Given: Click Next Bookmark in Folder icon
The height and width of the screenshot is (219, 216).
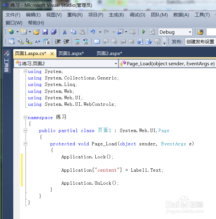Looking at the screenshot, I should pyautogui.click(x=131, y=41).
